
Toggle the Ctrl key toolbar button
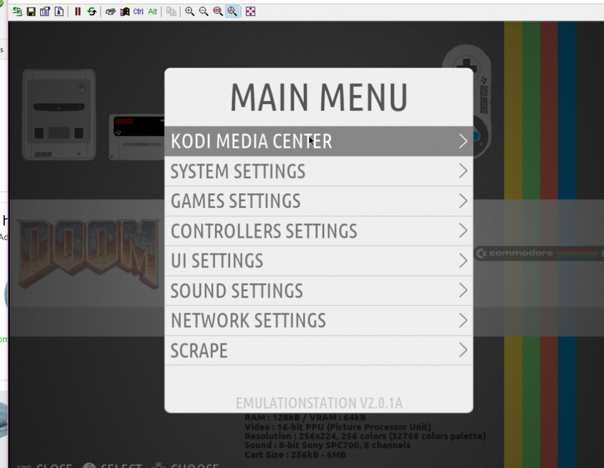coord(138,11)
